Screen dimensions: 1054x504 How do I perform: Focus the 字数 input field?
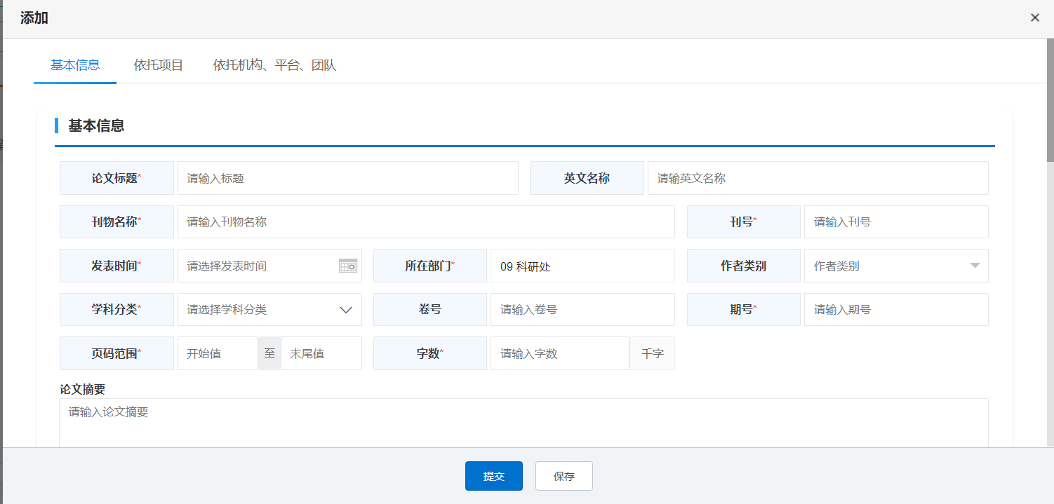(559, 353)
